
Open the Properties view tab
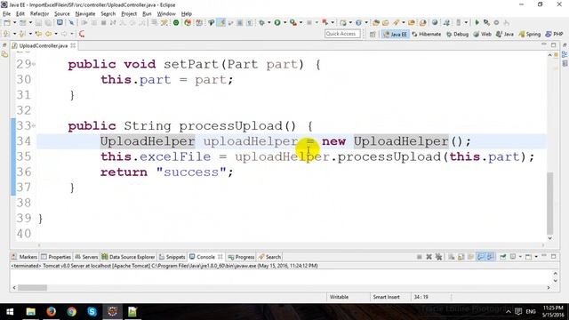click(x=56, y=257)
